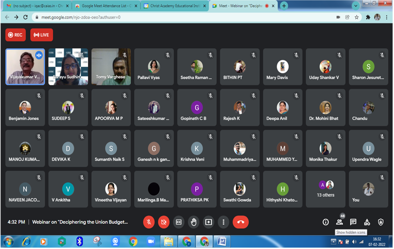Open the Activities panel
The height and width of the screenshot is (249, 394).
tap(367, 222)
